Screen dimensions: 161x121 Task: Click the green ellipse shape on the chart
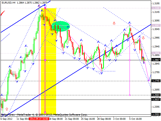click(60, 26)
